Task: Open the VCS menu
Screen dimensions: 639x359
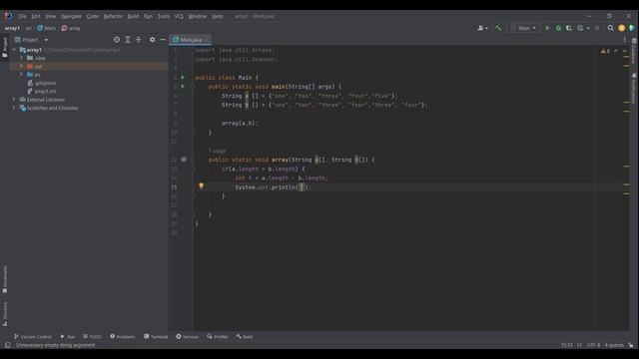Action: point(179,16)
